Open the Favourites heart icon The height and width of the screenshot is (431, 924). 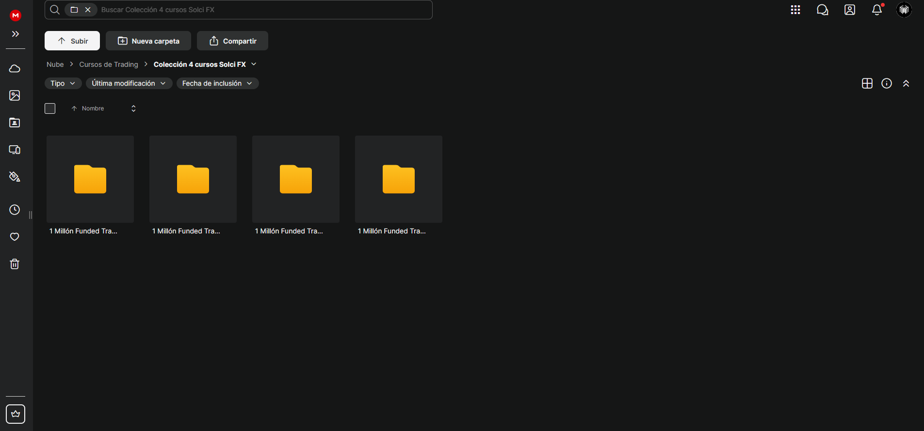[15, 237]
